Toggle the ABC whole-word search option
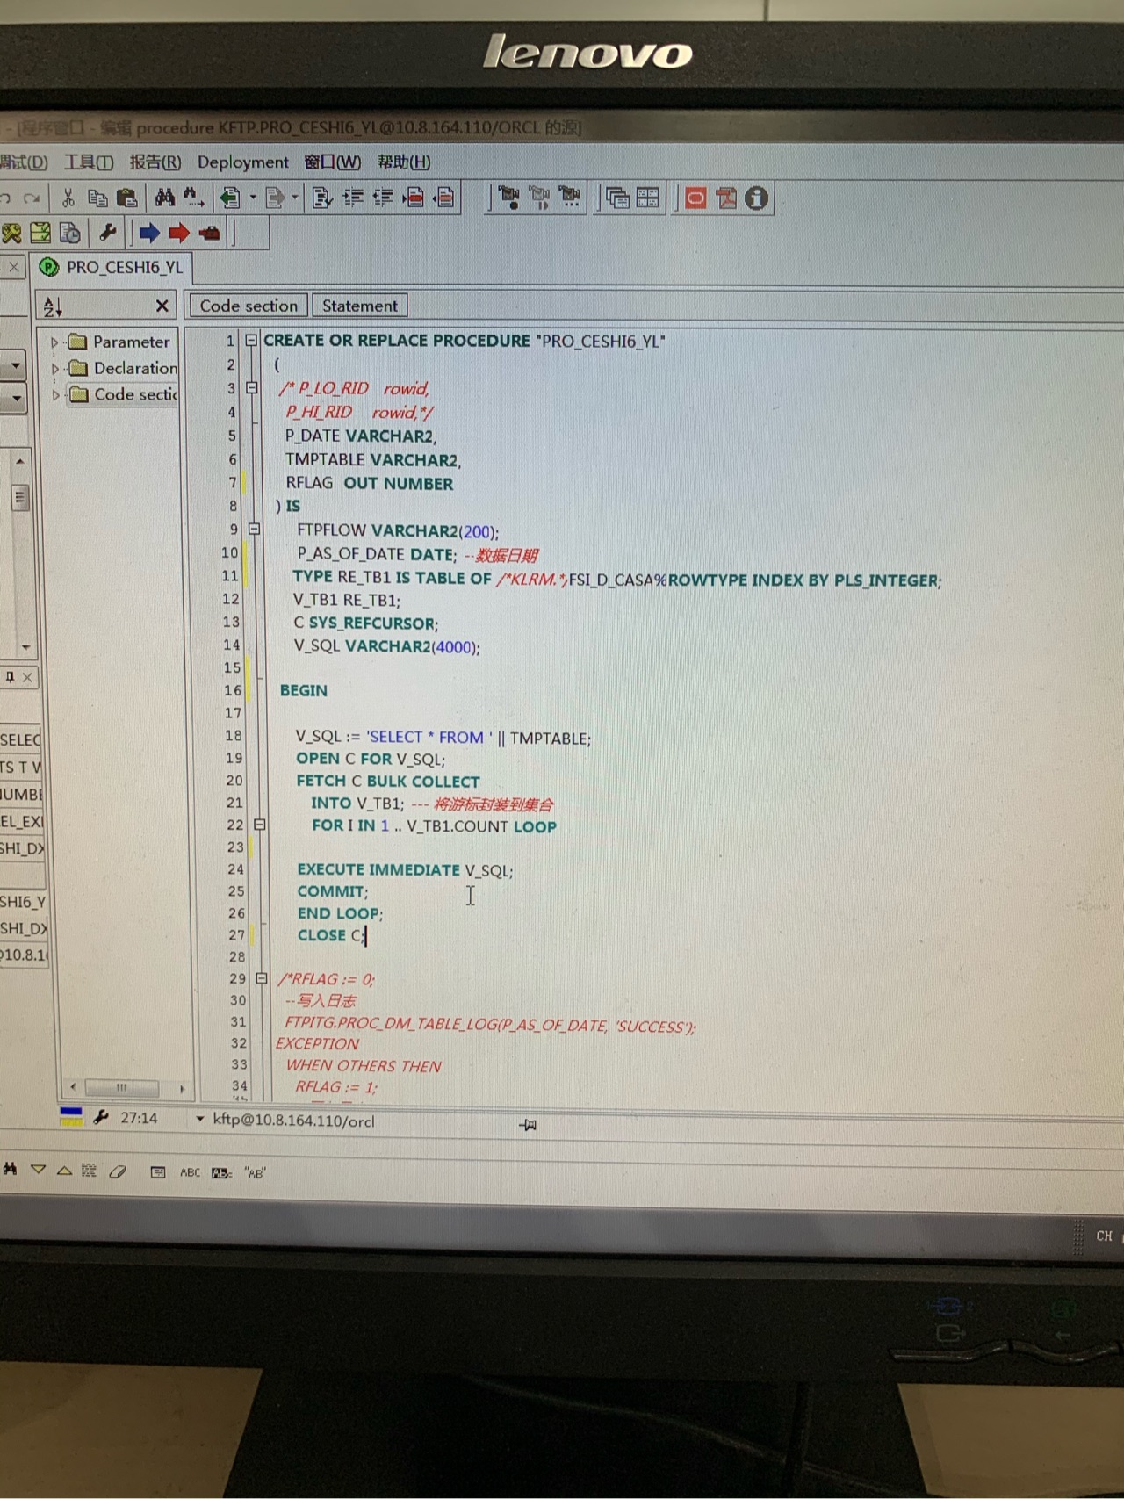The width and height of the screenshot is (1124, 1499). [190, 1172]
